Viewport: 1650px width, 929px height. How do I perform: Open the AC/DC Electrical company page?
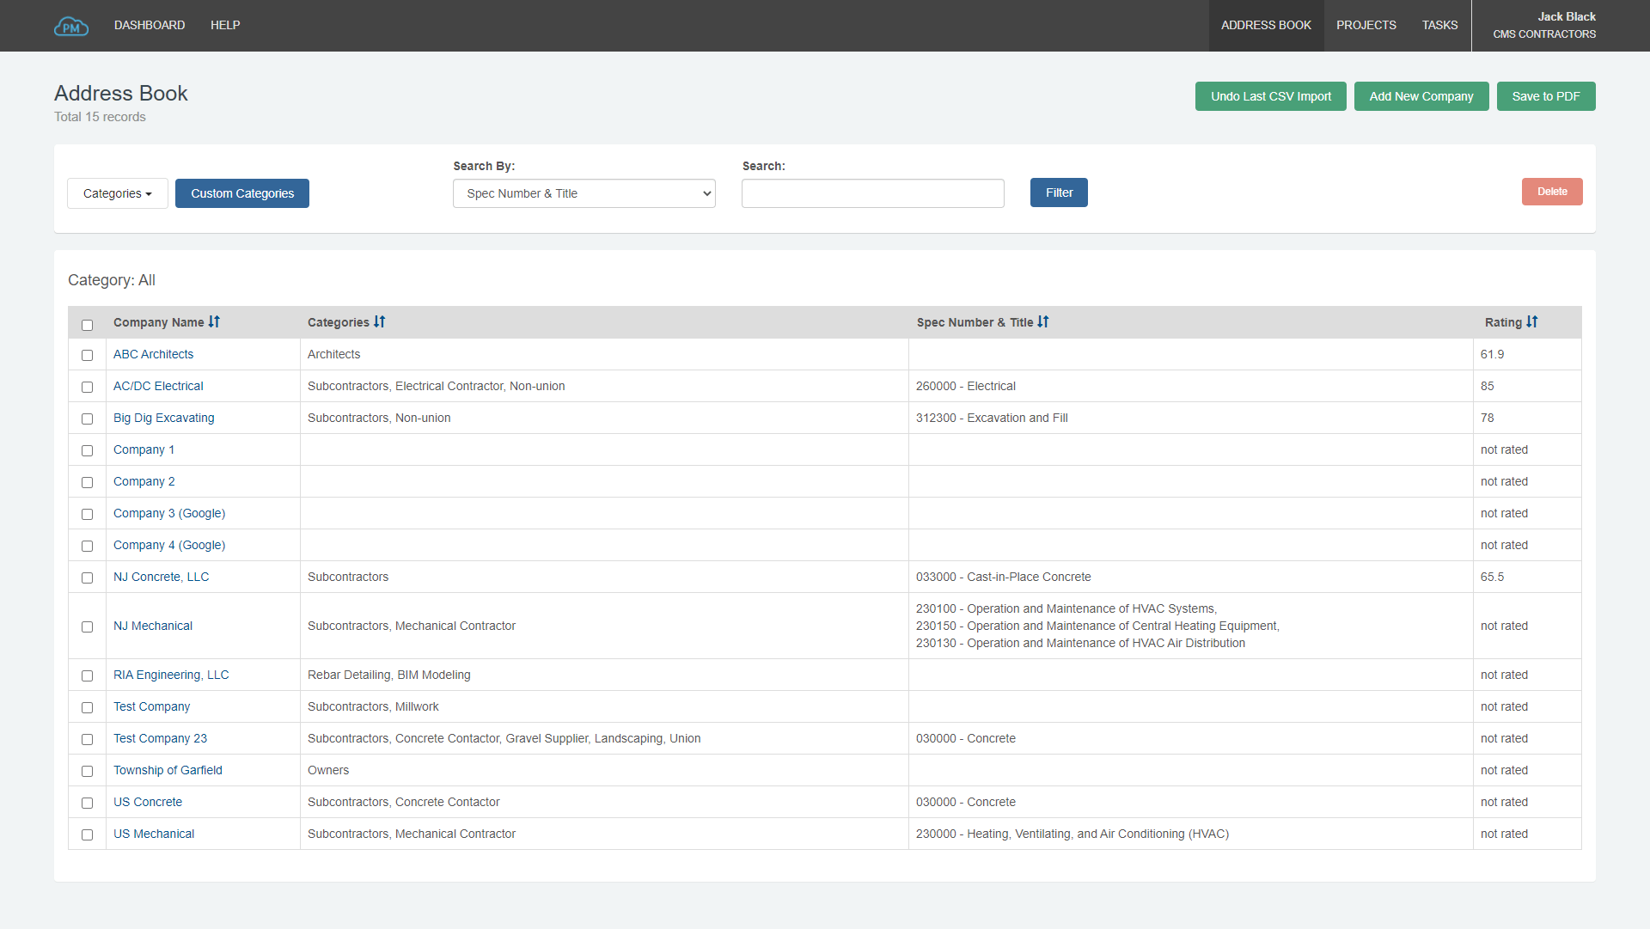[x=158, y=386]
